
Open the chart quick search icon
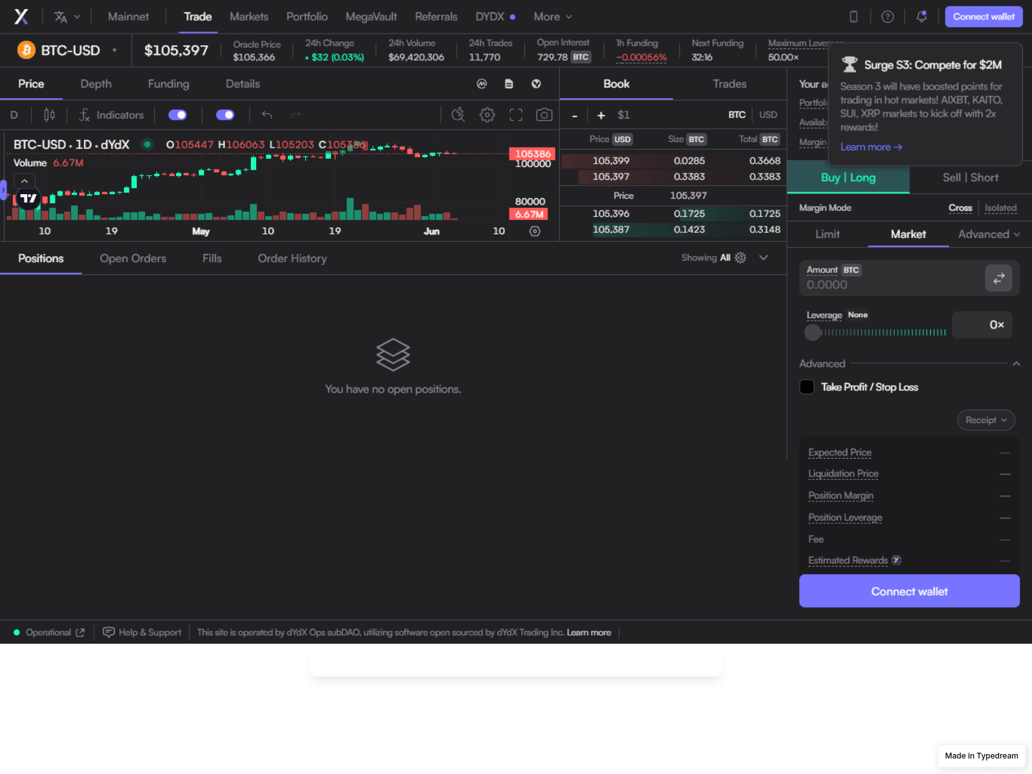(x=458, y=115)
